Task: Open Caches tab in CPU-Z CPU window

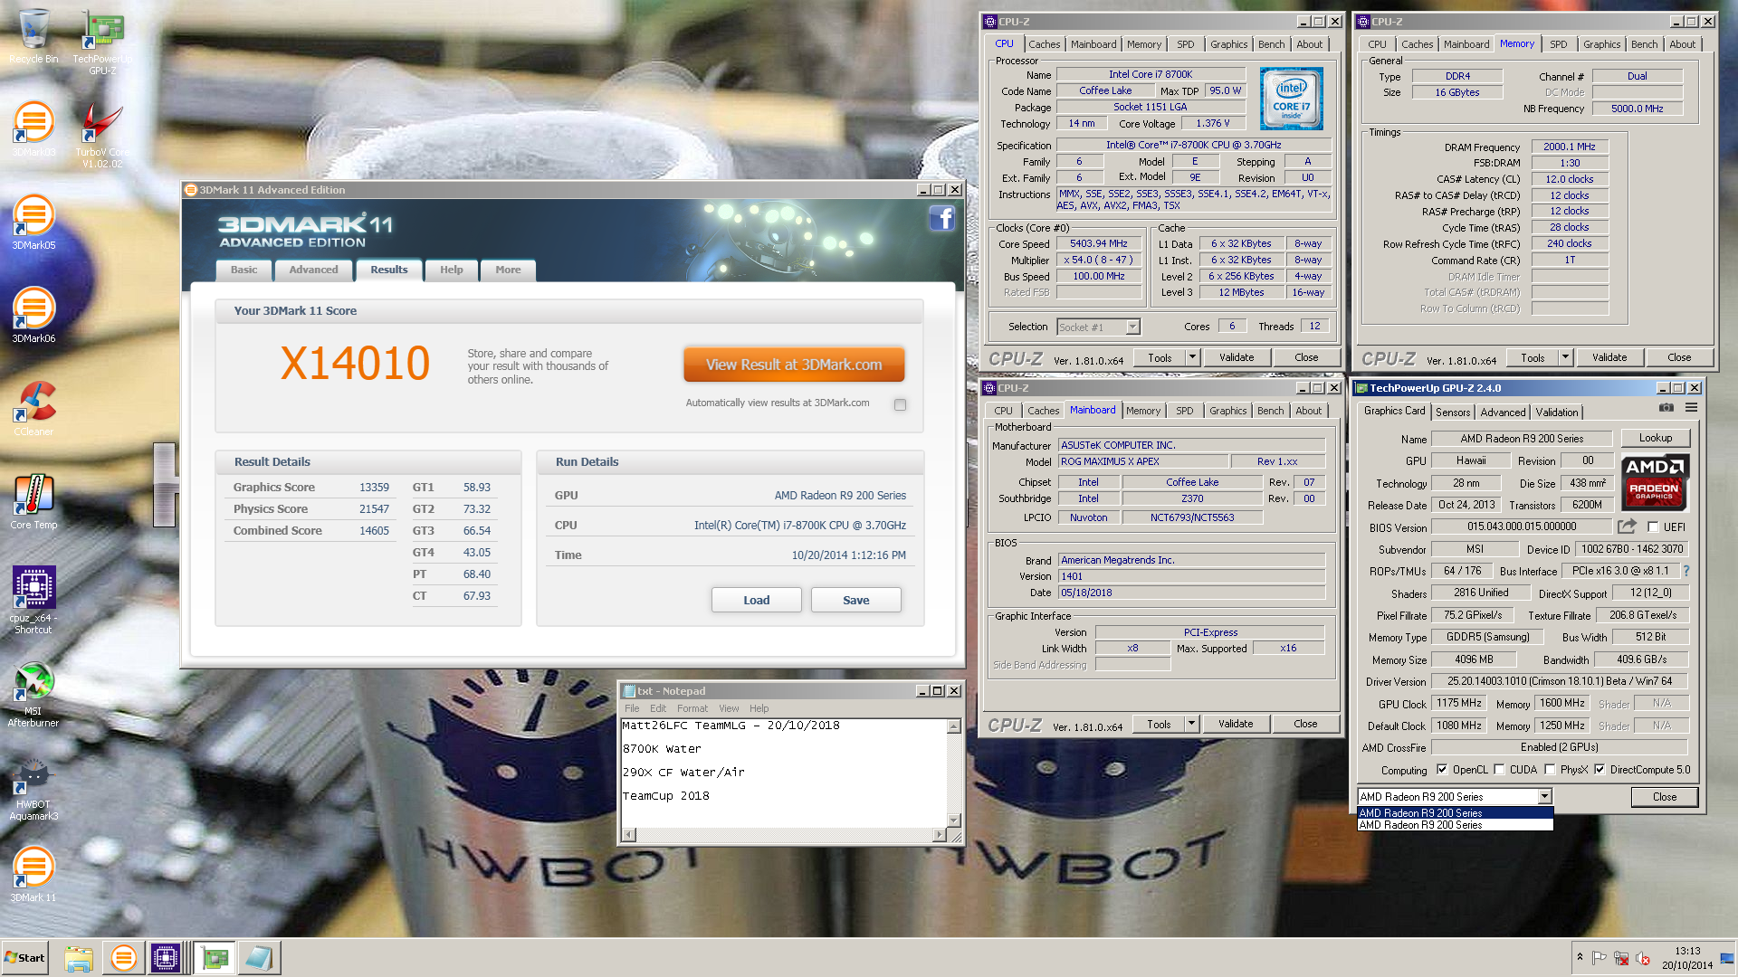Action: (x=1044, y=44)
